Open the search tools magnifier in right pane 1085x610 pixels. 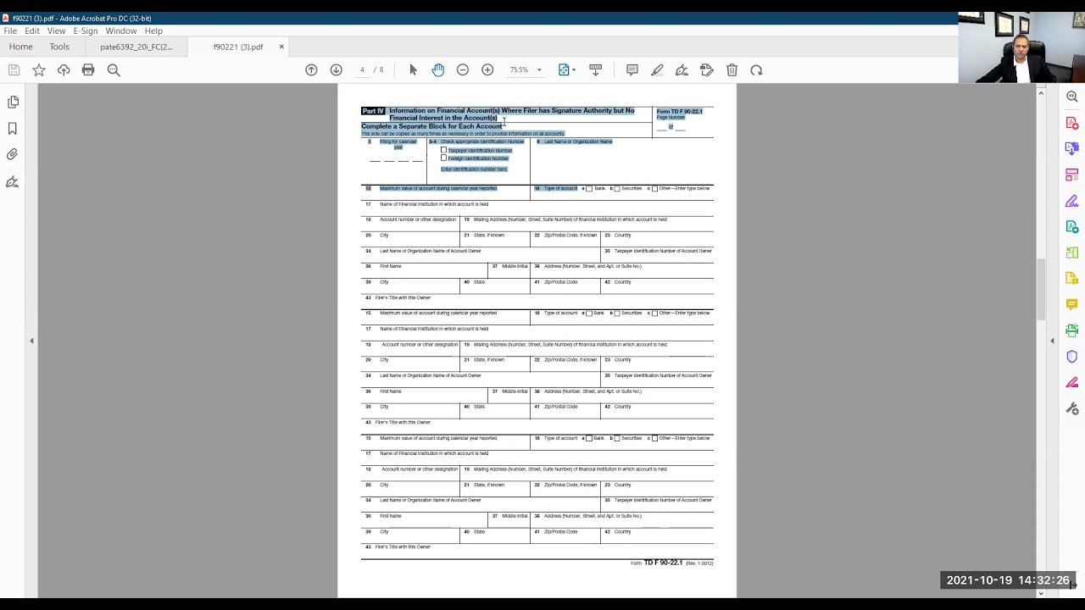(x=1072, y=97)
